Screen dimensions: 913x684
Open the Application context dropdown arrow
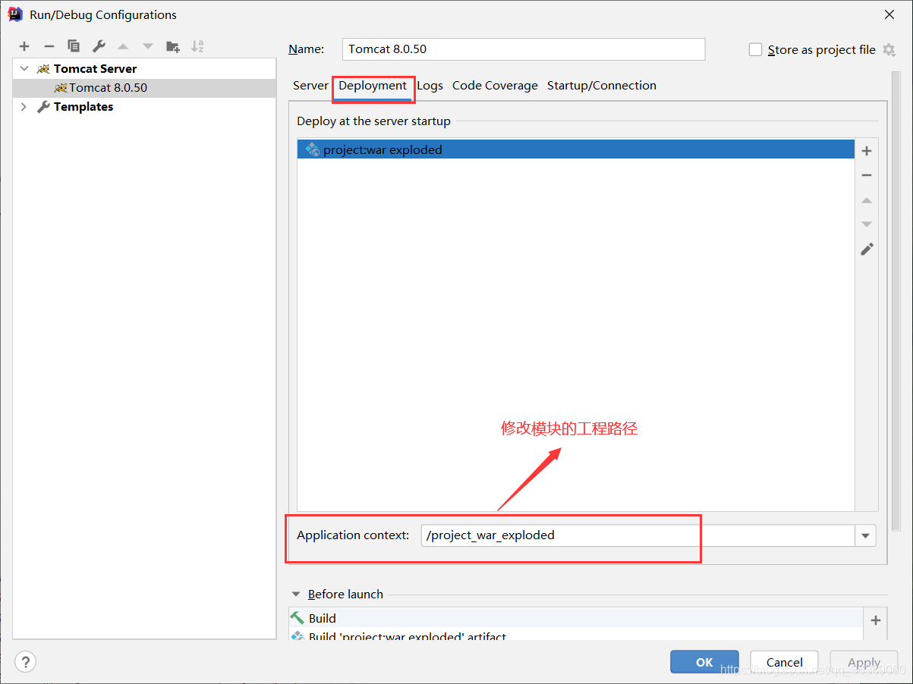coord(865,535)
